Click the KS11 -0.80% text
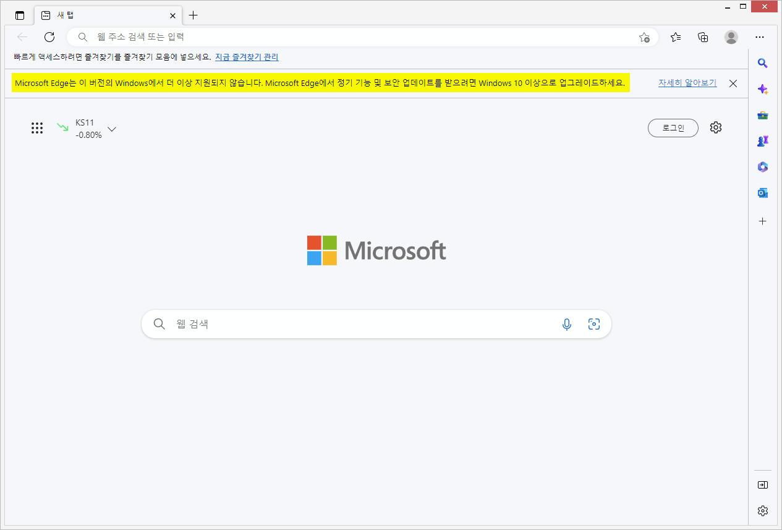 click(88, 129)
